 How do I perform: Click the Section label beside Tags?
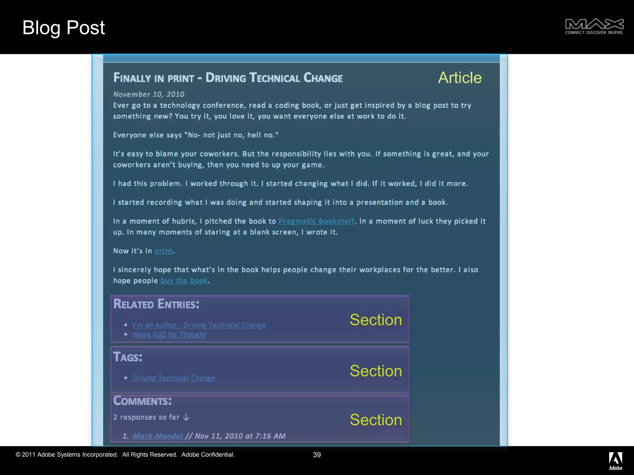[376, 371]
